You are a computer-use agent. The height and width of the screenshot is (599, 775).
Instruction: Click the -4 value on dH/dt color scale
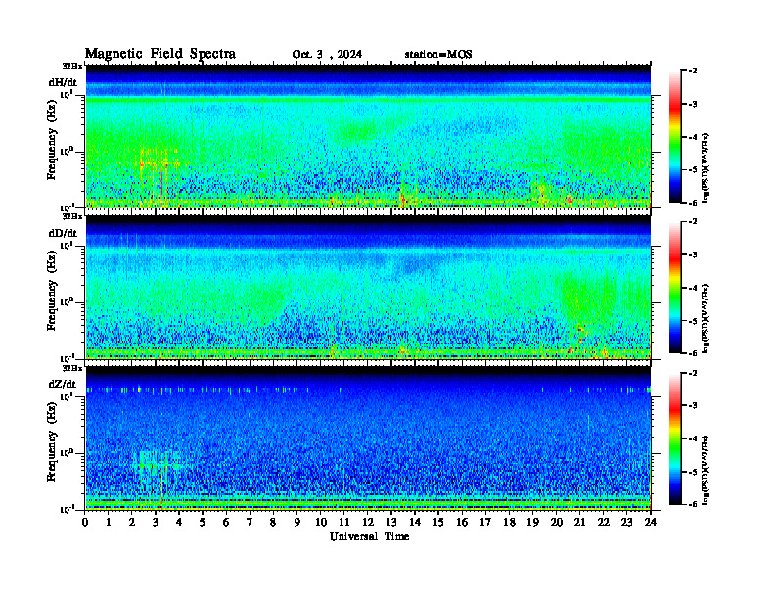[693, 137]
